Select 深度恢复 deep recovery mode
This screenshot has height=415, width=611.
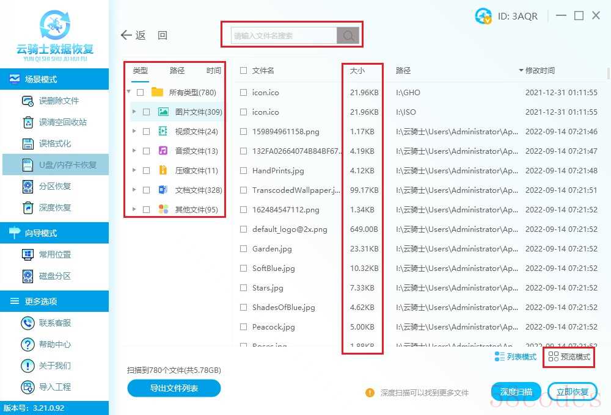tap(55, 208)
